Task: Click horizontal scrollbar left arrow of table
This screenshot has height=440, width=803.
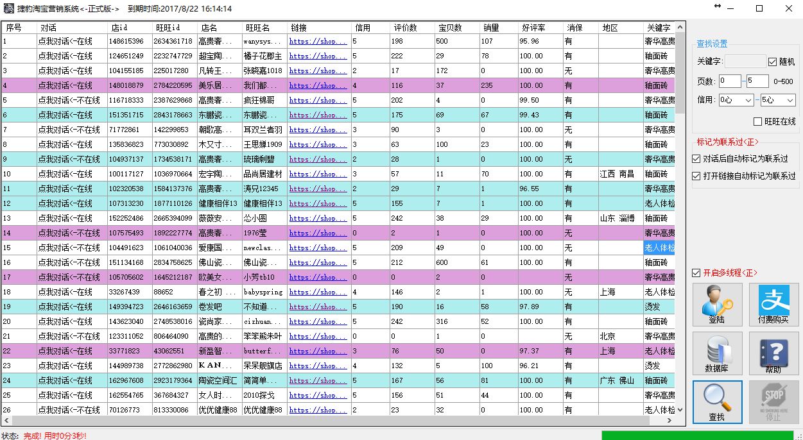Action: (6, 421)
